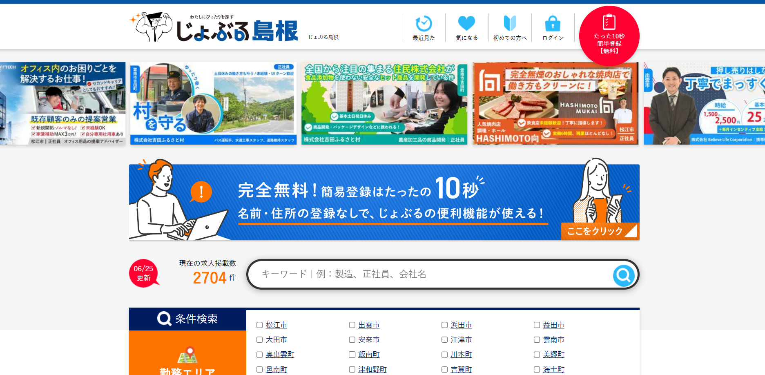Viewport: 765px width, 375px height.
Task: Follow the 奥出雲町 link
Action: pyautogui.click(x=280, y=355)
